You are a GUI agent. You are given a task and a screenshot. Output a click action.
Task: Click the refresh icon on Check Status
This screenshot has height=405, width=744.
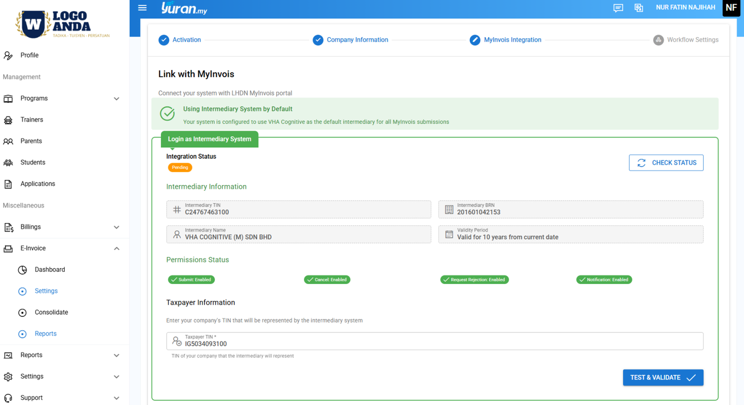pyautogui.click(x=641, y=163)
